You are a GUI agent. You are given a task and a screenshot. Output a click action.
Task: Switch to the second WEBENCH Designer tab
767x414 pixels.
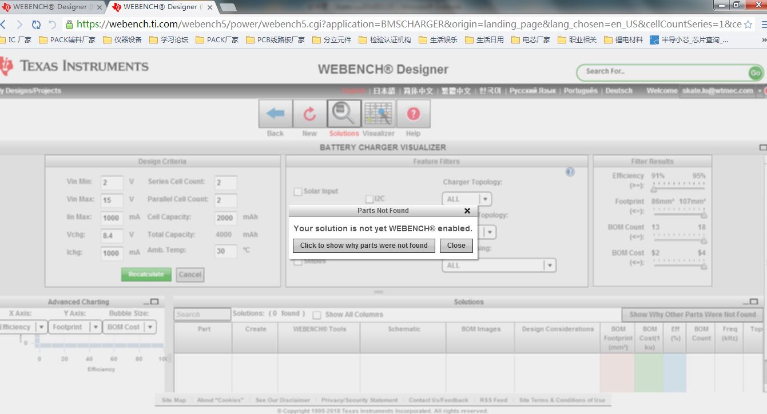161,7
